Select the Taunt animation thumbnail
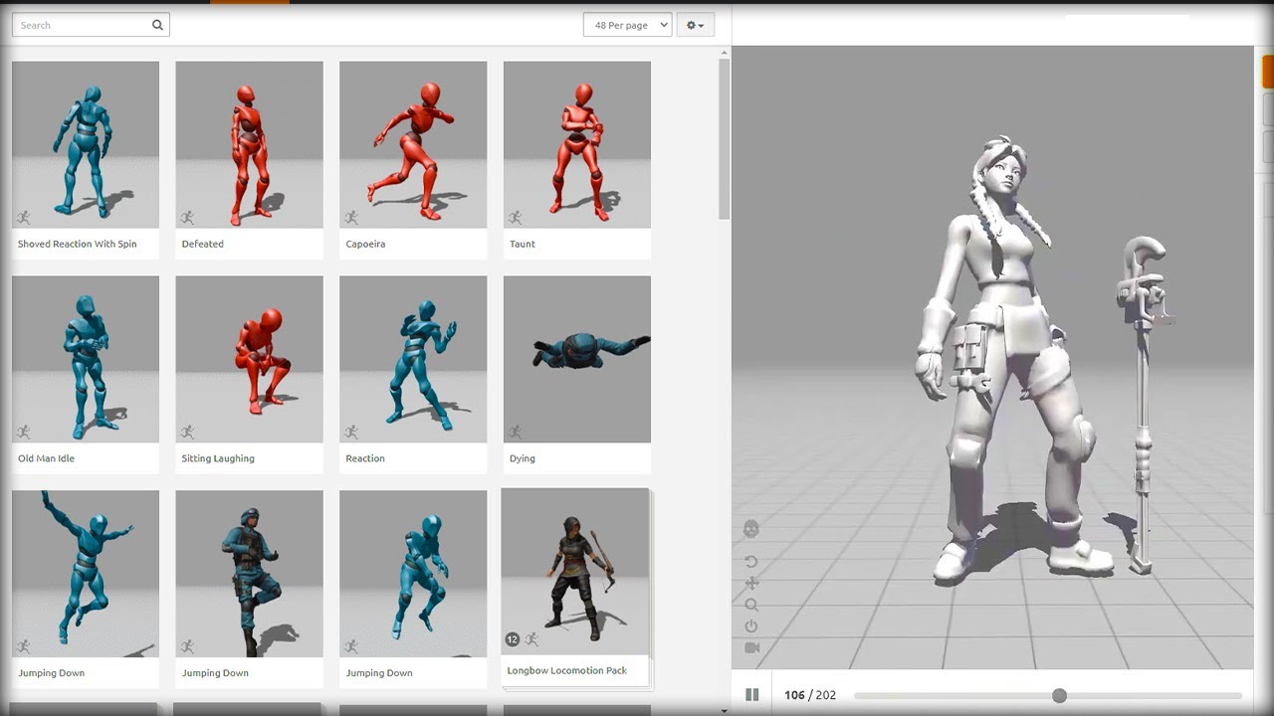The width and height of the screenshot is (1274, 716). tap(577, 145)
